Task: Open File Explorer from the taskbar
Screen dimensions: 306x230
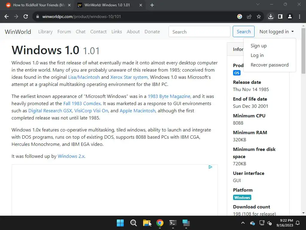Action: (x=146, y=223)
